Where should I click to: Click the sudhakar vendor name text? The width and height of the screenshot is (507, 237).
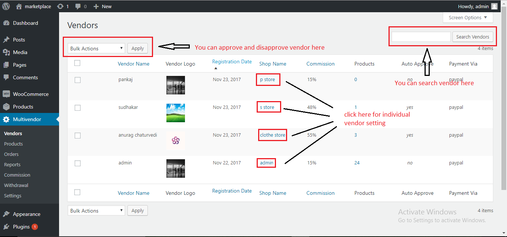click(128, 107)
